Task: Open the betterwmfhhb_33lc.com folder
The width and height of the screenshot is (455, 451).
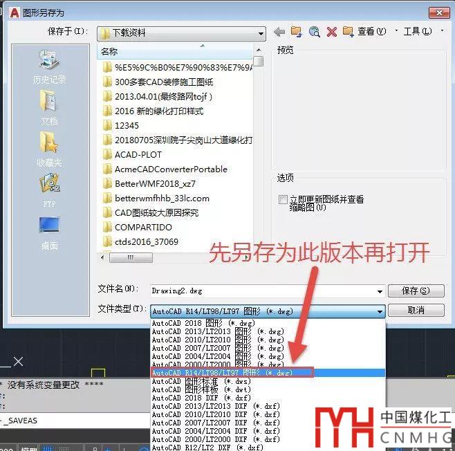Action: (x=156, y=199)
